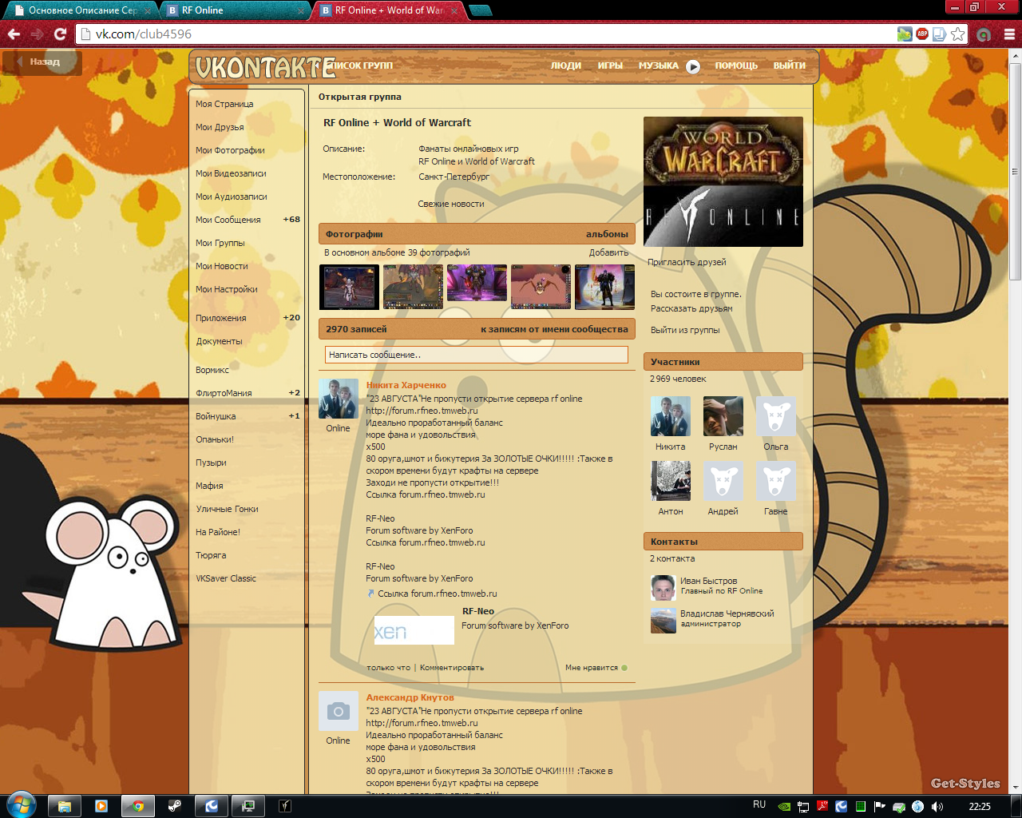Viewport: 1022px width, 818px height.
Task: Bookmark this page with the star
Action: pyautogui.click(x=958, y=34)
